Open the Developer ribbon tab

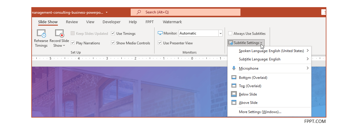click(x=111, y=22)
